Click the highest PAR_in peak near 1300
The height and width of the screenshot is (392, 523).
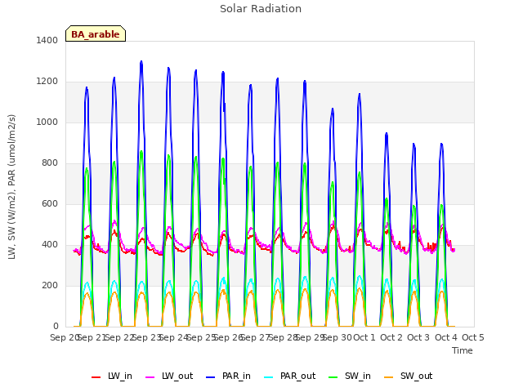pos(141,62)
